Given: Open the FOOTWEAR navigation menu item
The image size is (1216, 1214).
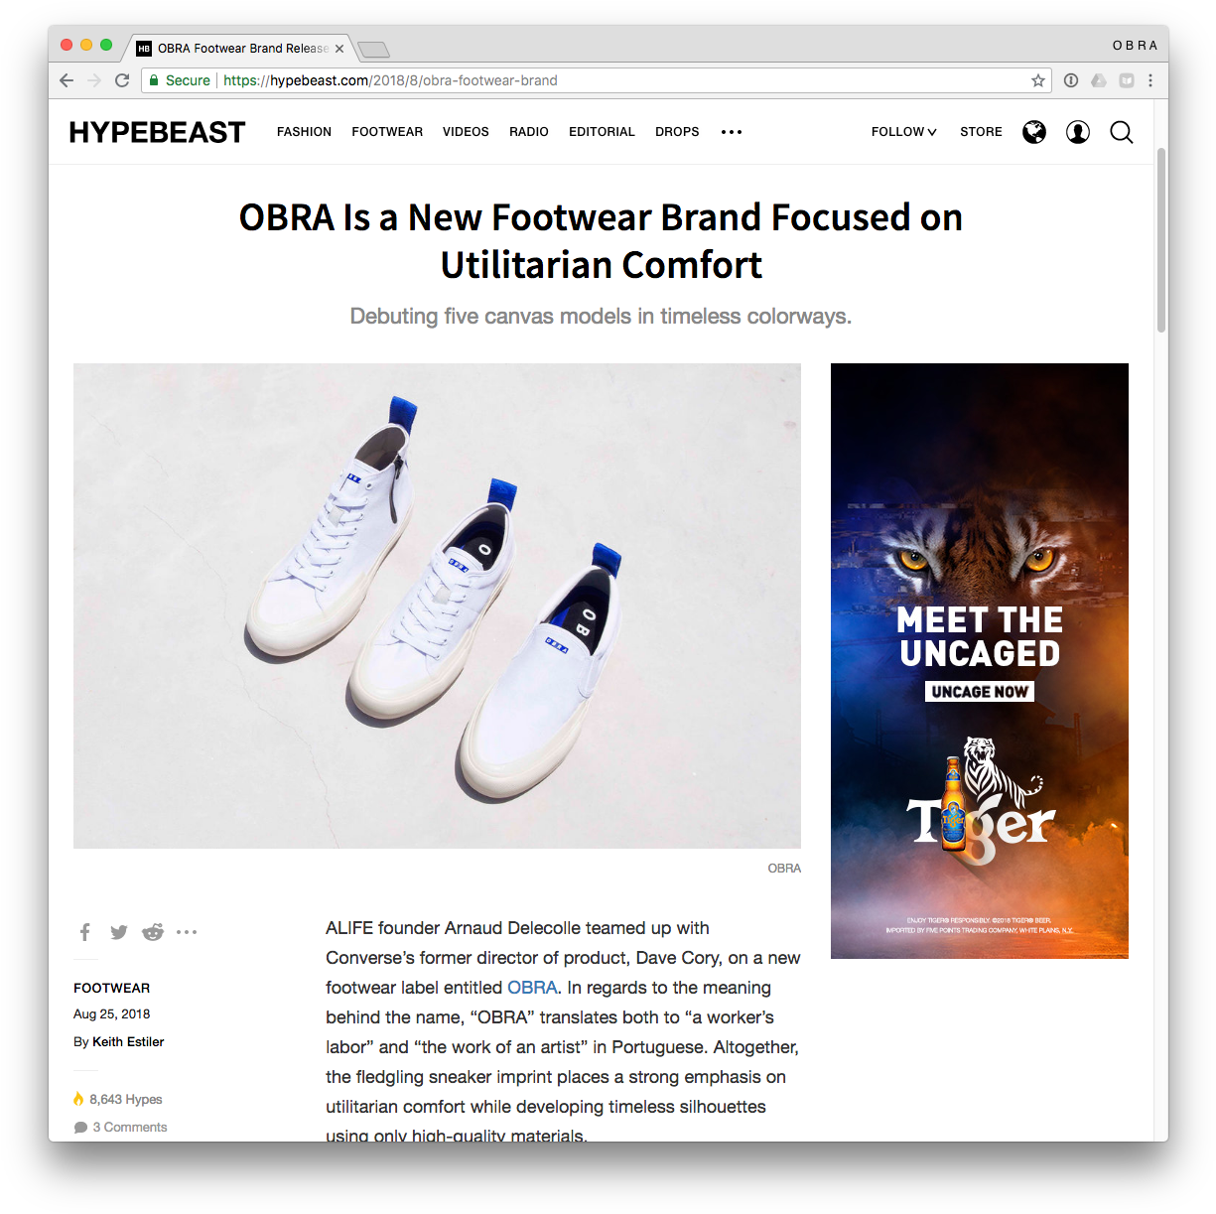Looking at the screenshot, I should pyautogui.click(x=387, y=132).
